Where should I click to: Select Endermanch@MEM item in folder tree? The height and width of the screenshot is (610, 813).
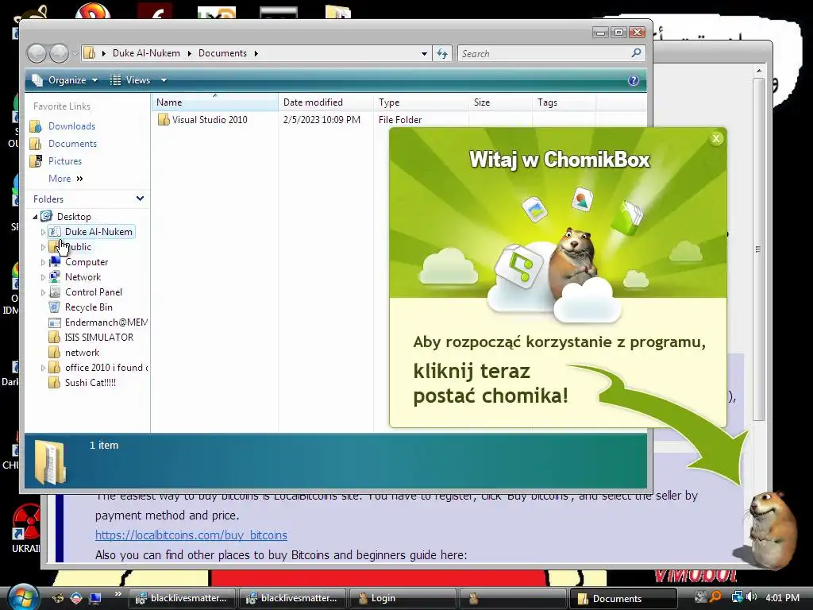point(106,322)
